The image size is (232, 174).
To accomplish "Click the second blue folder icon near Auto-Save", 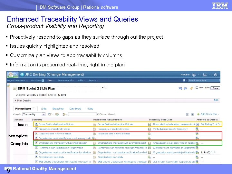I will click(x=185, y=88).
